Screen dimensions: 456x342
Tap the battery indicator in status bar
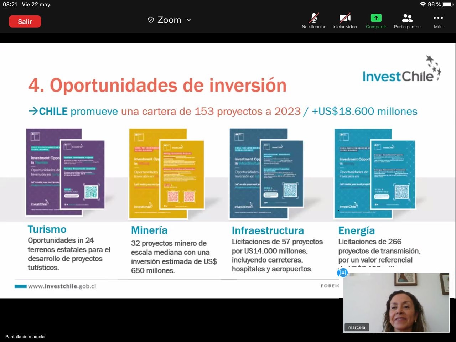(x=447, y=4)
